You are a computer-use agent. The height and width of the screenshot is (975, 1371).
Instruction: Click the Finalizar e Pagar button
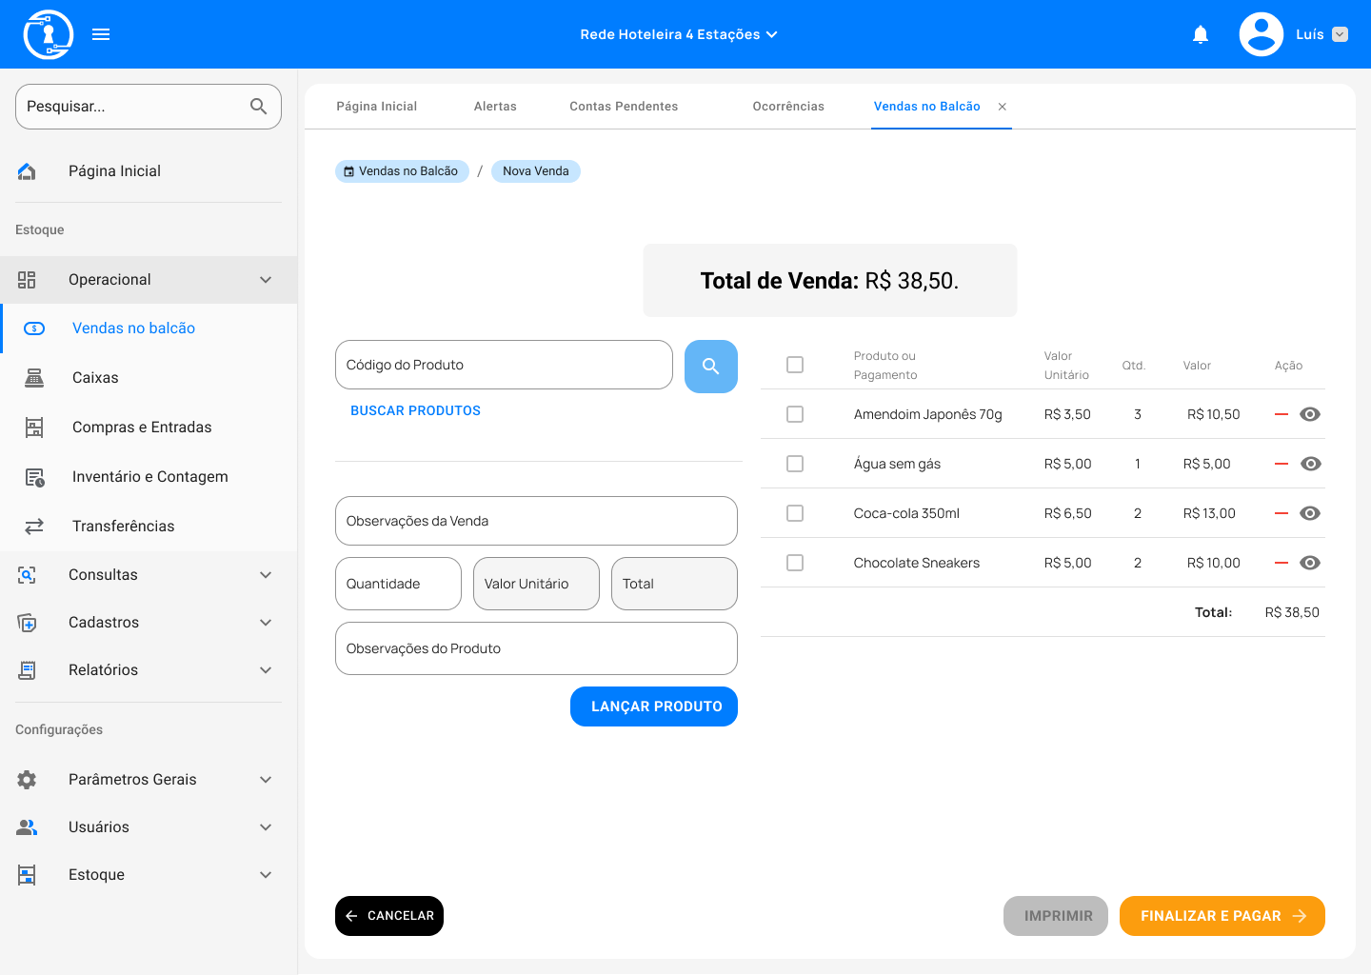(x=1222, y=916)
